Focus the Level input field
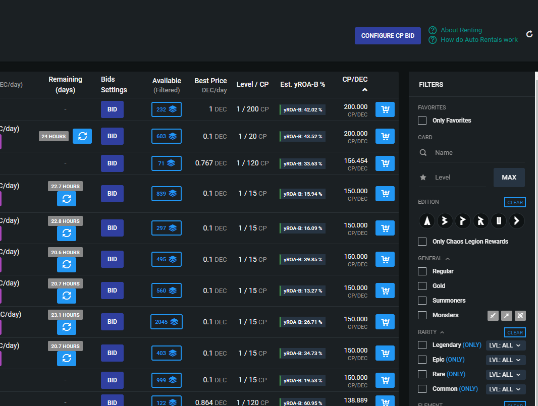The image size is (538, 406). [x=452, y=178]
